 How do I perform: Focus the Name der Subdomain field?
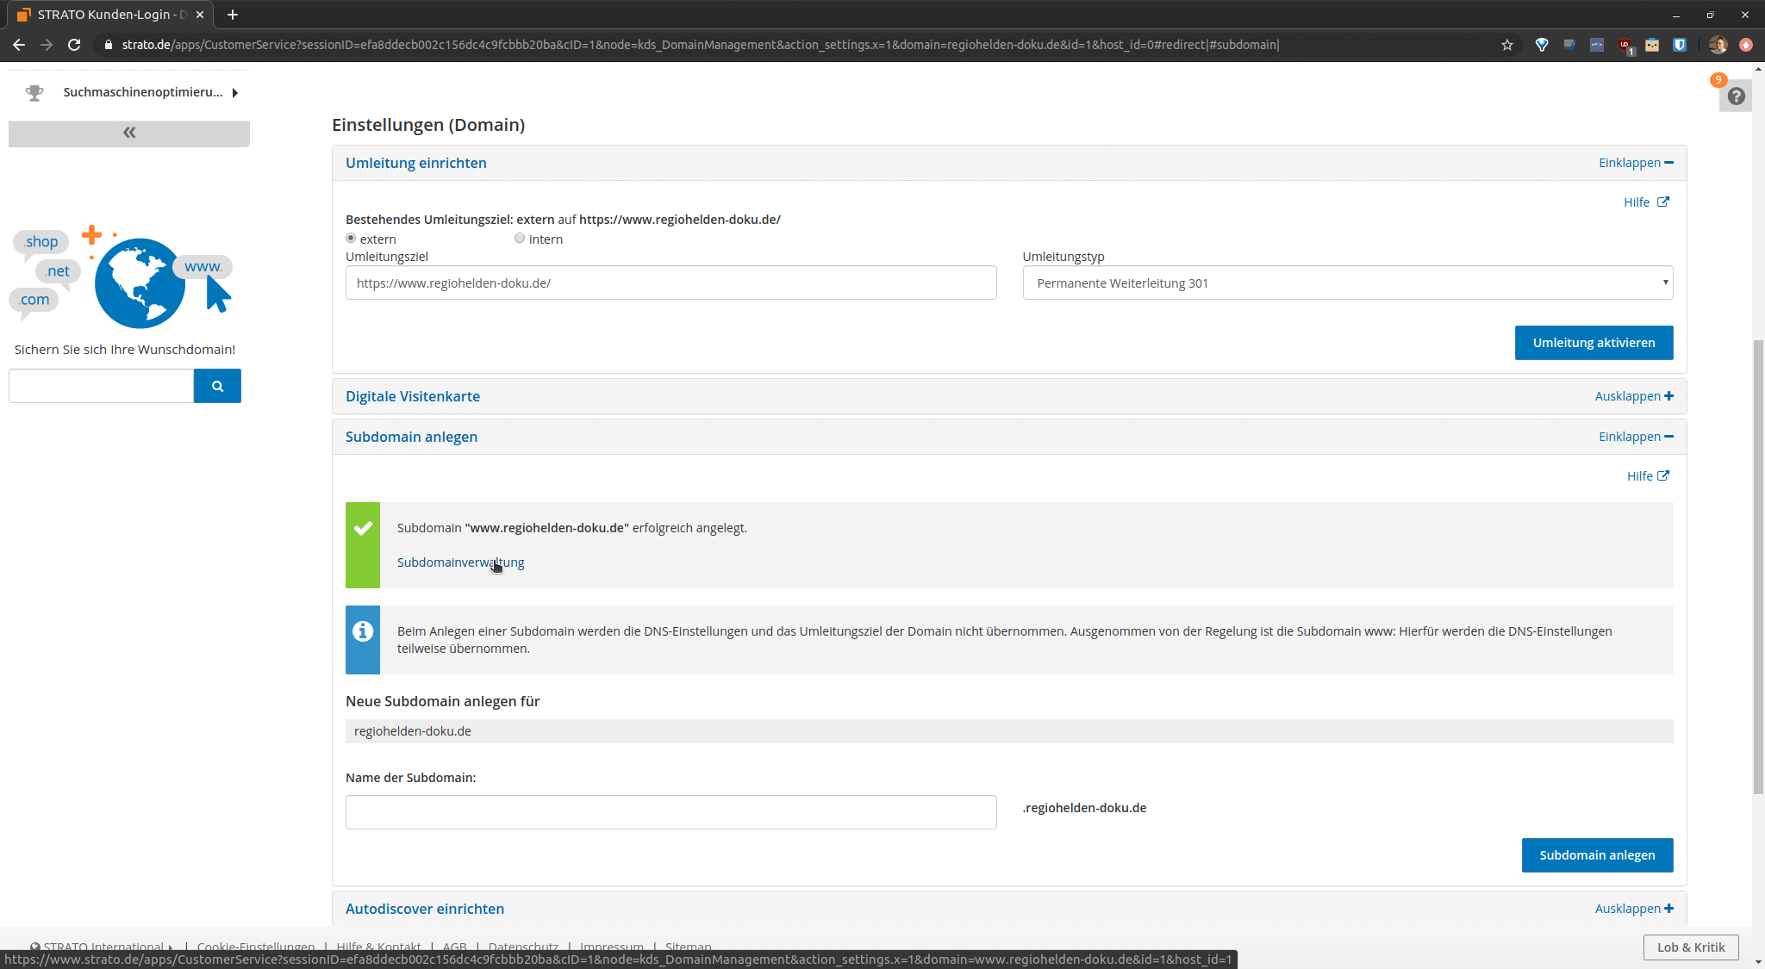tap(670, 812)
